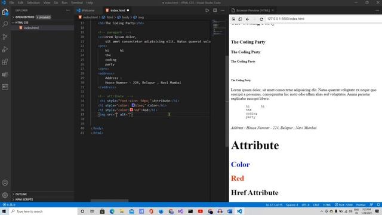382x215 pixels.
Task: Open the Manage gear icon
Action: [x=5, y=195]
